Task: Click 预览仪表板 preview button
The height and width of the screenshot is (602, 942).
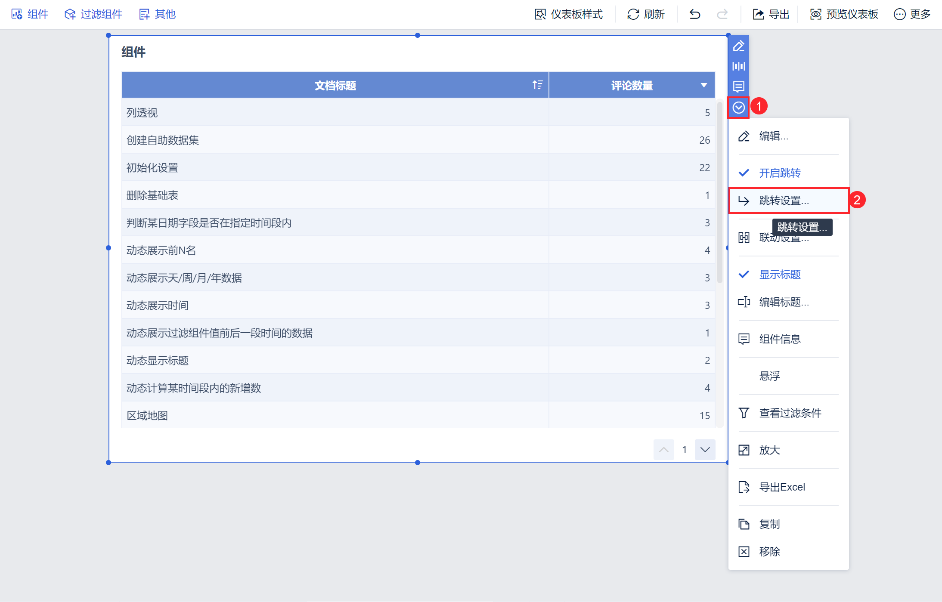Action: 844,14
